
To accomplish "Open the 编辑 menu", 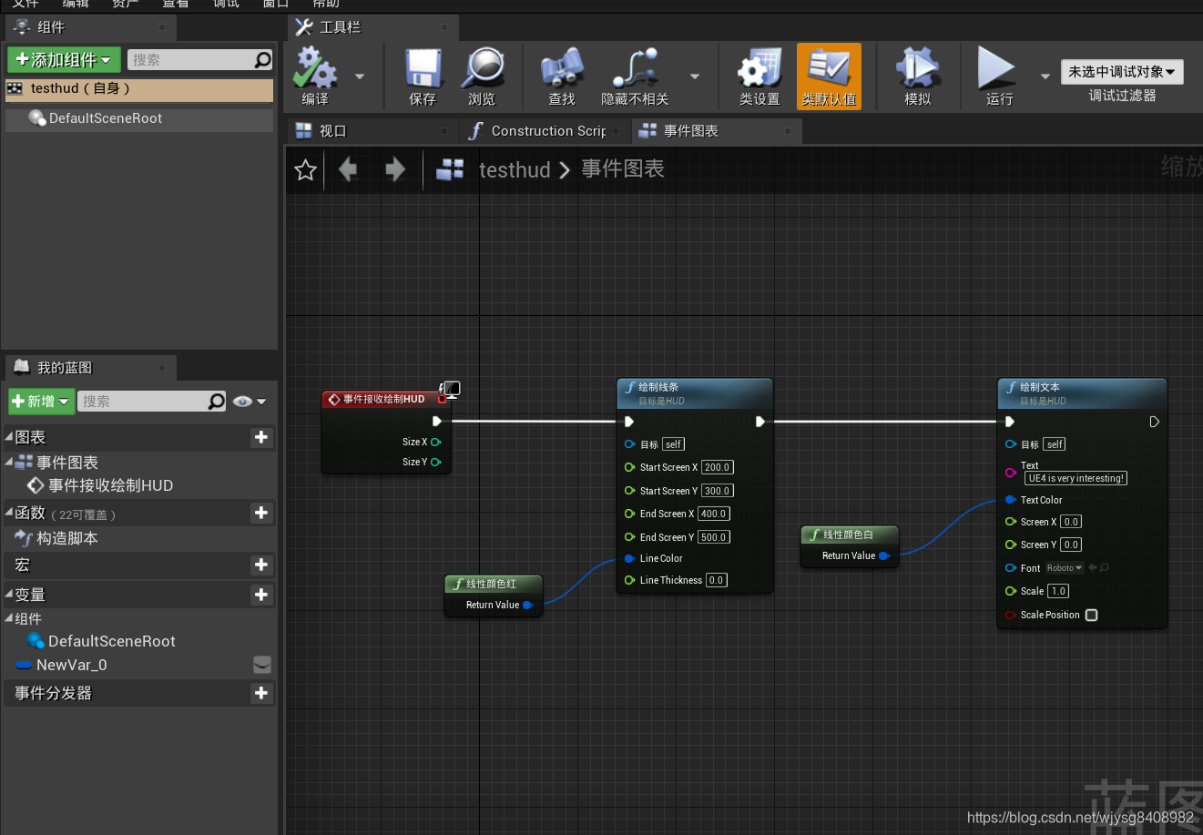I will (x=76, y=4).
